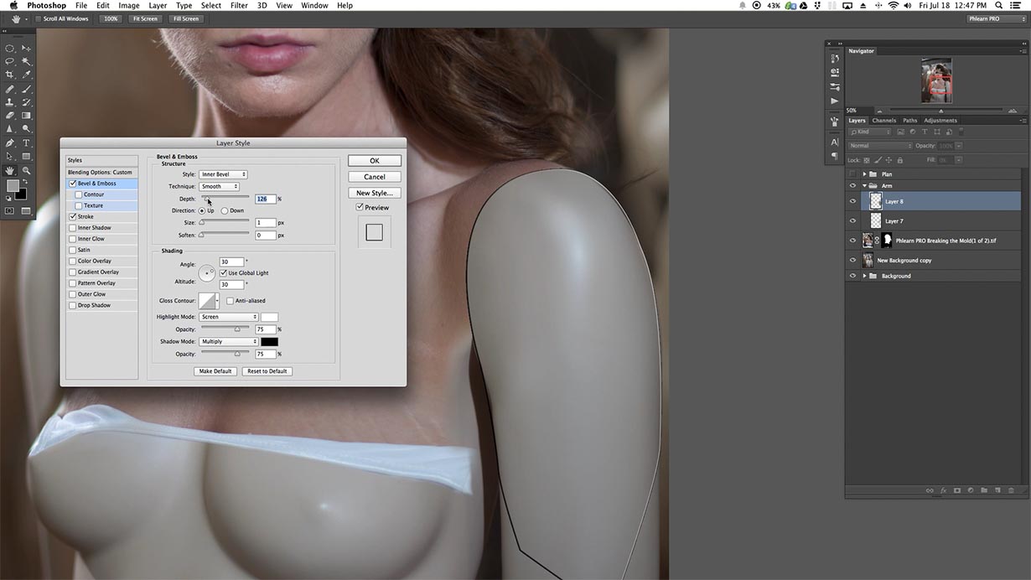The height and width of the screenshot is (580, 1031).
Task: Select the Down direction radio button
Action: [225, 210]
